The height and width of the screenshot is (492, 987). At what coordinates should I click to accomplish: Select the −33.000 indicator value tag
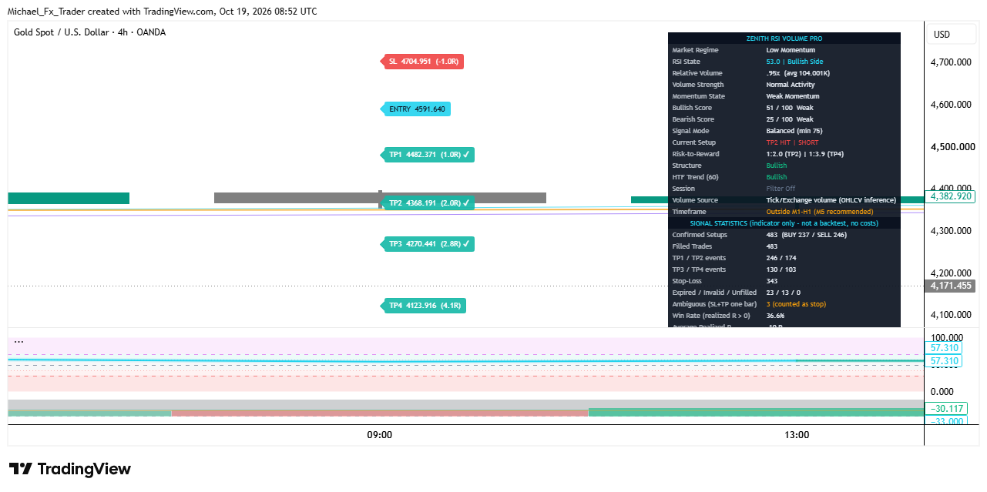click(947, 420)
